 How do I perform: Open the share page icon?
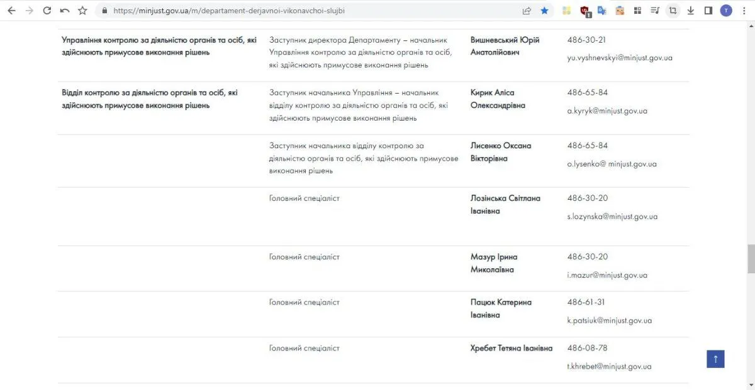pyautogui.click(x=527, y=11)
